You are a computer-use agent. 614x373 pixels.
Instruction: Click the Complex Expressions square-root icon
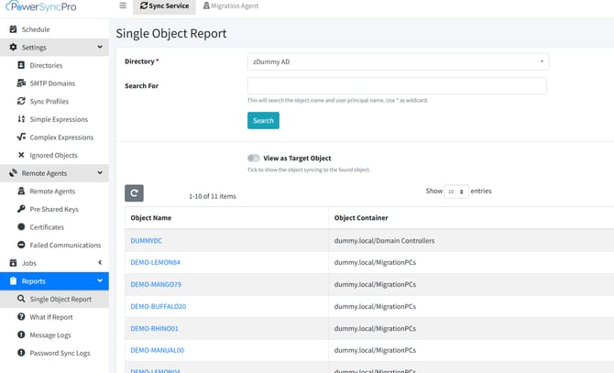(x=21, y=137)
